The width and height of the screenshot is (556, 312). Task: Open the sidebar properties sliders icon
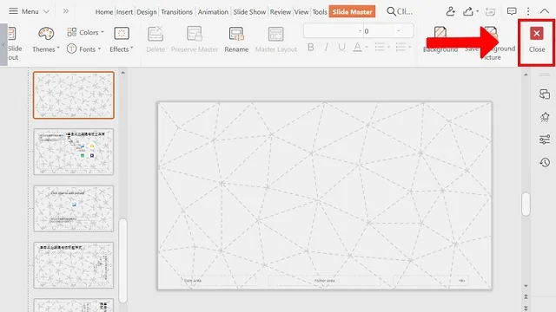click(x=545, y=140)
